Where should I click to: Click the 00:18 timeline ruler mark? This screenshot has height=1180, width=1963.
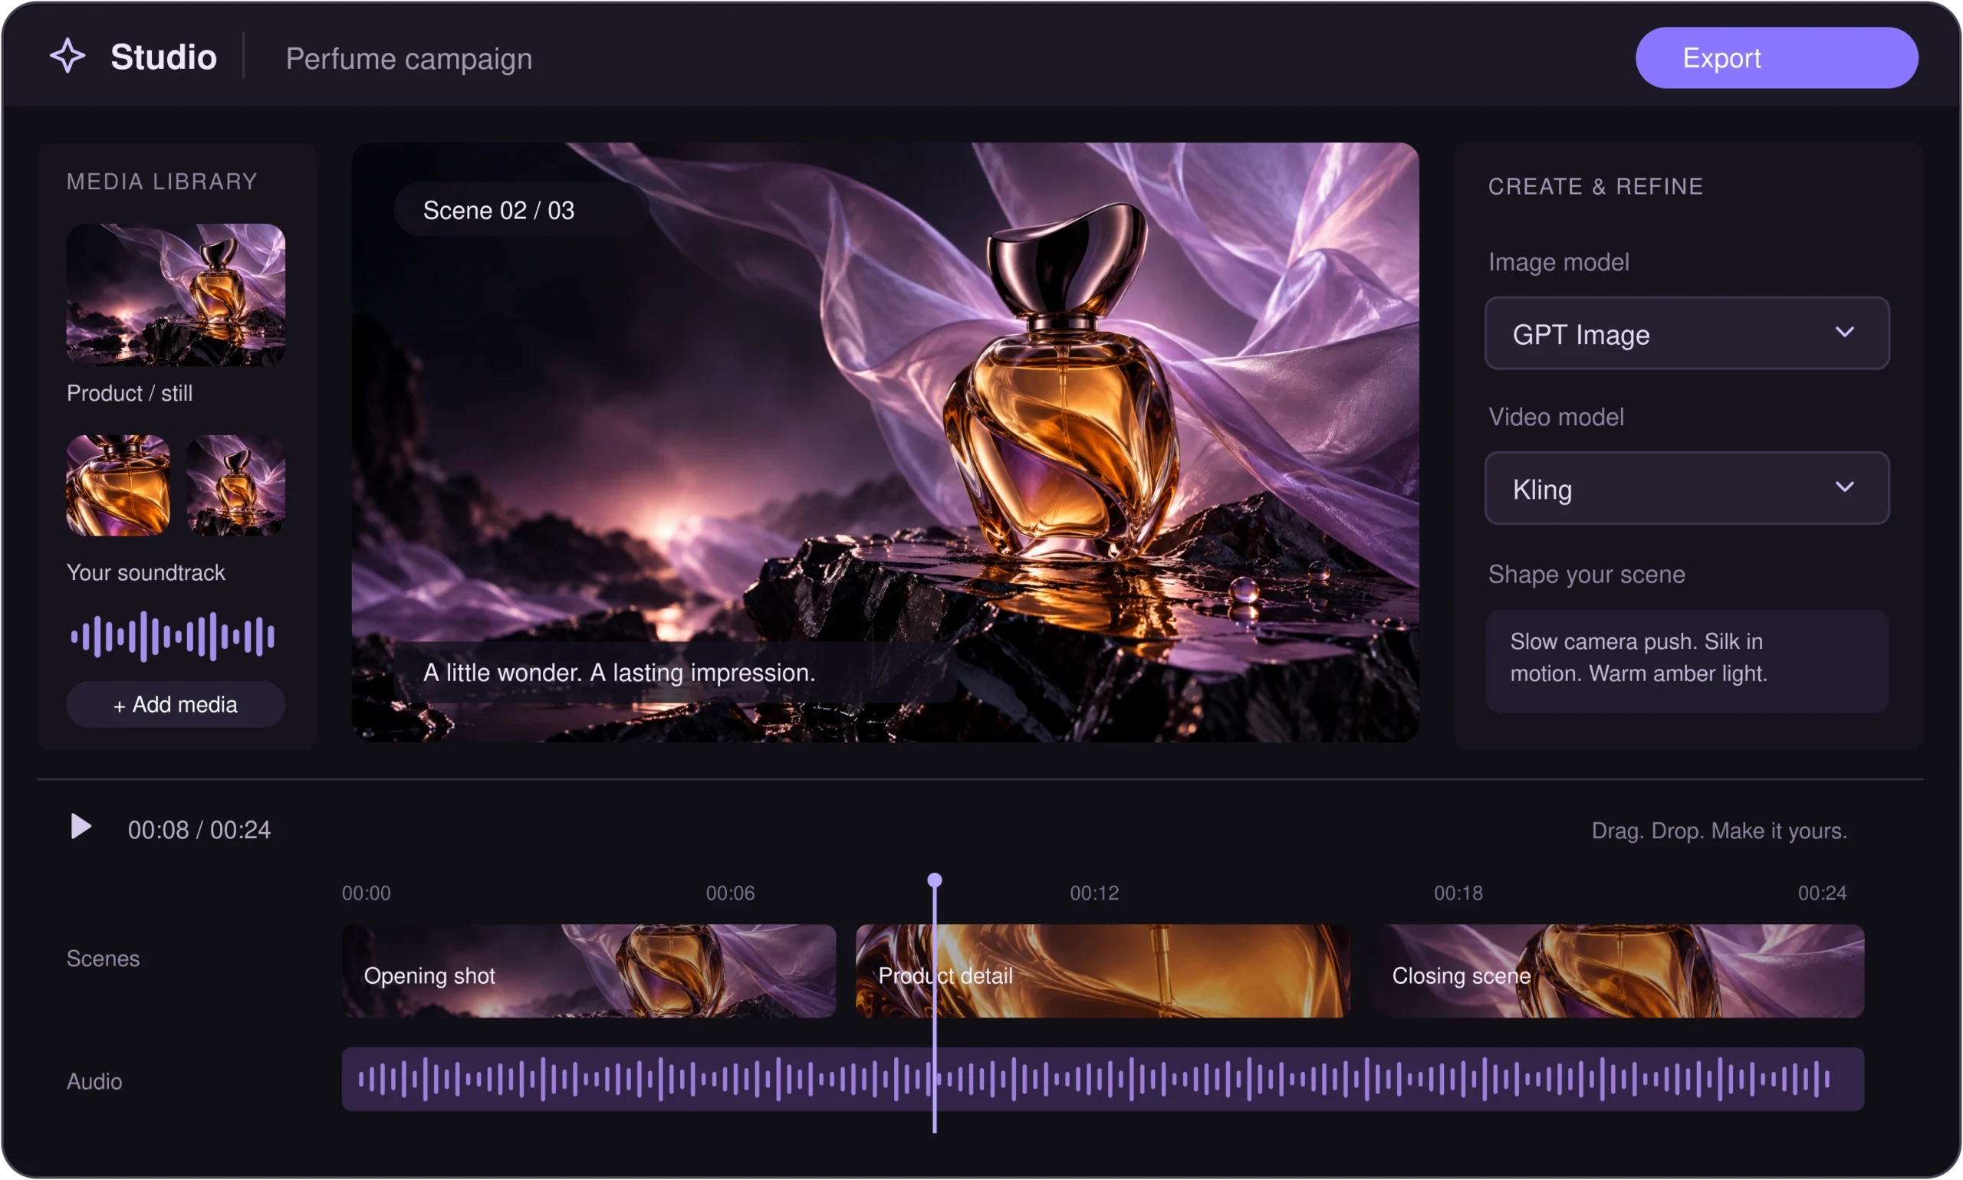point(1458,893)
